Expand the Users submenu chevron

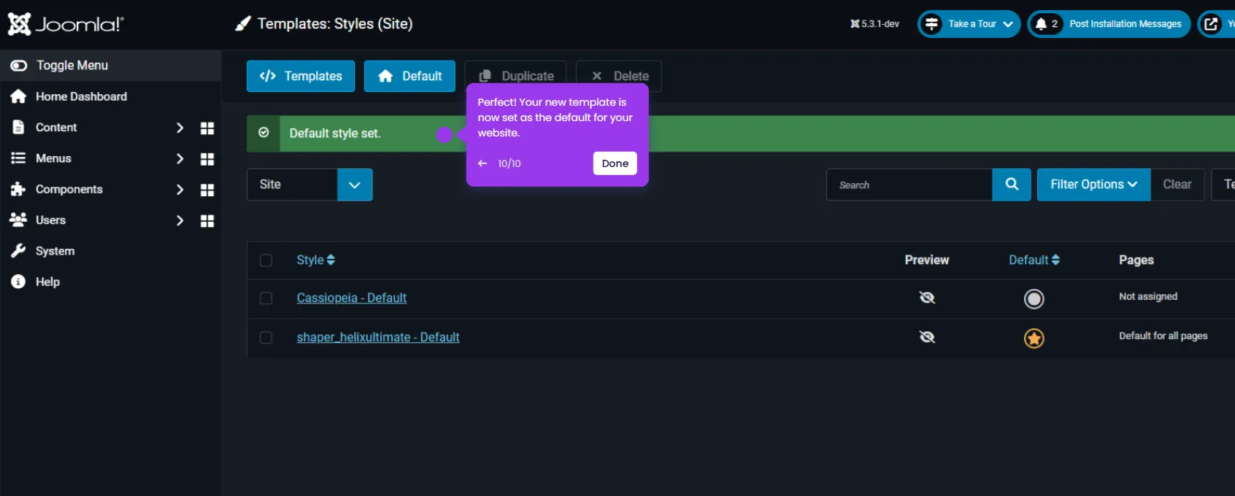[x=180, y=220]
